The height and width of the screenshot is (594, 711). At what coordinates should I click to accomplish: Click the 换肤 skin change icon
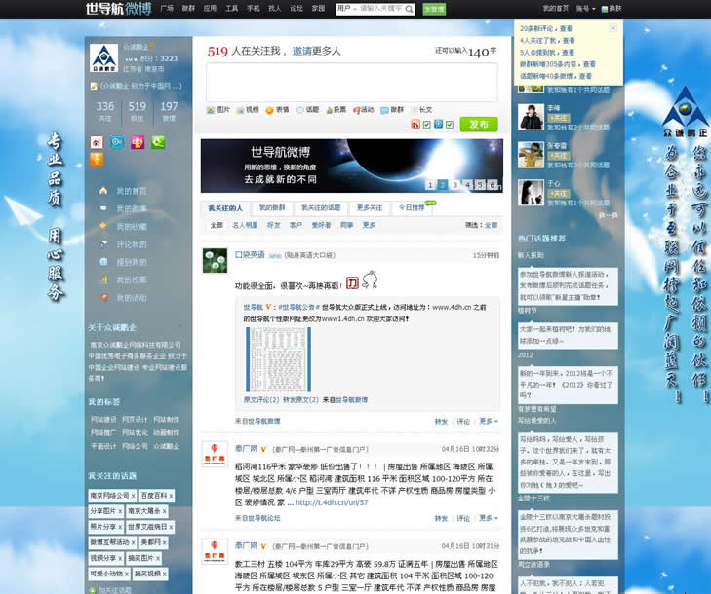pyautogui.click(x=605, y=9)
